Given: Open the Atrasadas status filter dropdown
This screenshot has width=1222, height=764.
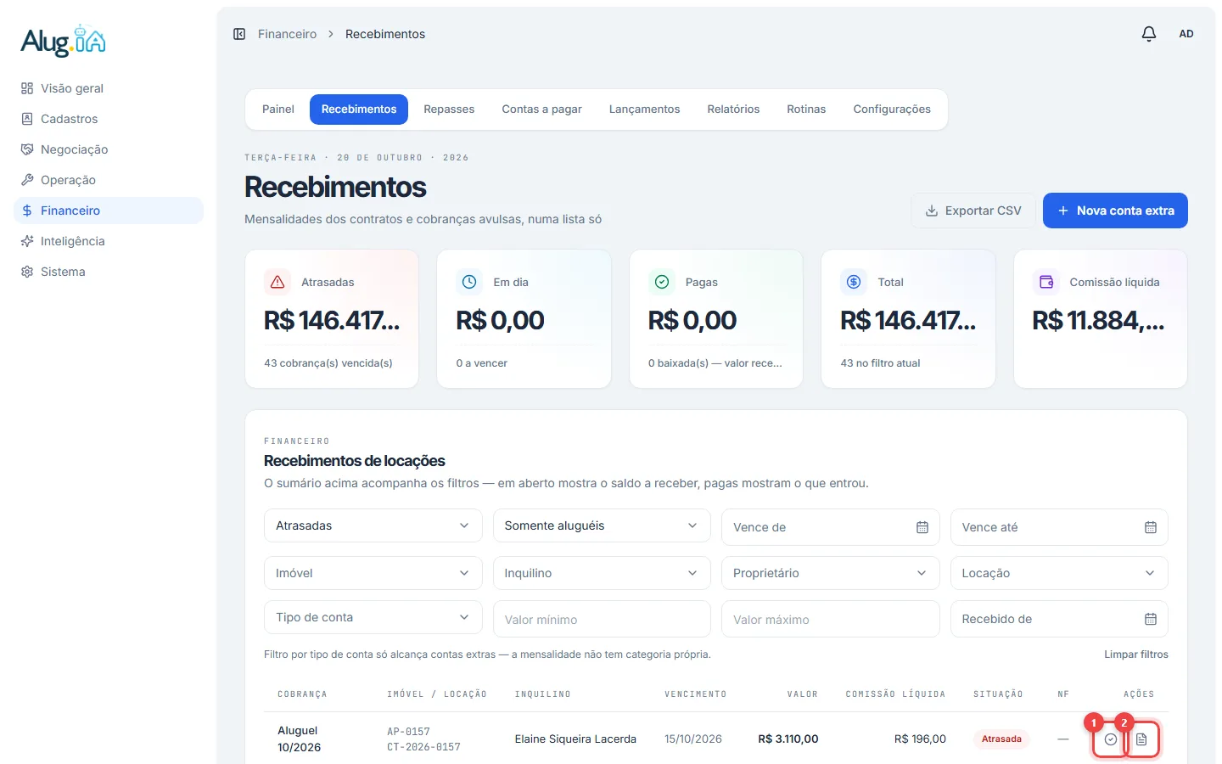Looking at the screenshot, I should point(373,525).
